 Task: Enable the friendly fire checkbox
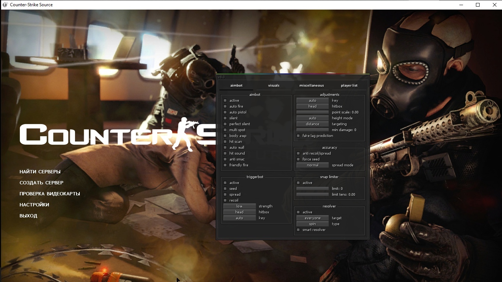pos(225,165)
